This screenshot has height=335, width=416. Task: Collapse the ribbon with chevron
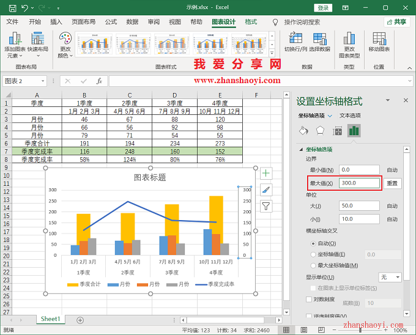click(410, 68)
